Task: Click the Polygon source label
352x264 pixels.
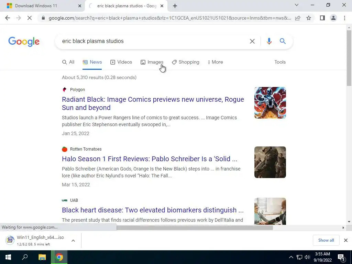Action: [x=77, y=90]
